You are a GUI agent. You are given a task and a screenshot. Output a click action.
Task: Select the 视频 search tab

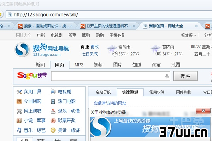tap(98, 65)
